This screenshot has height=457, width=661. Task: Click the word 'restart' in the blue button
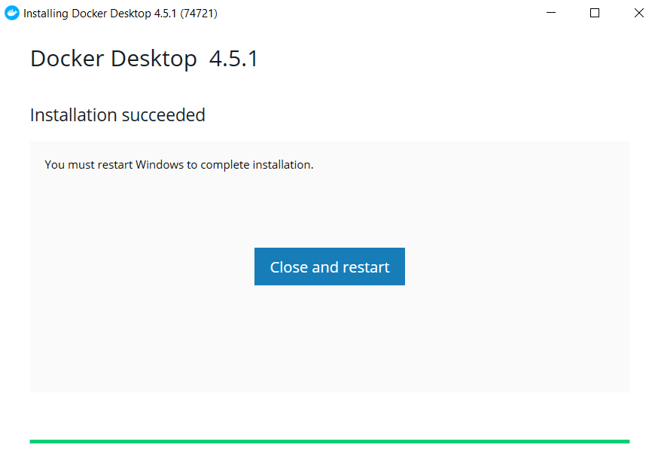[x=366, y=267]
